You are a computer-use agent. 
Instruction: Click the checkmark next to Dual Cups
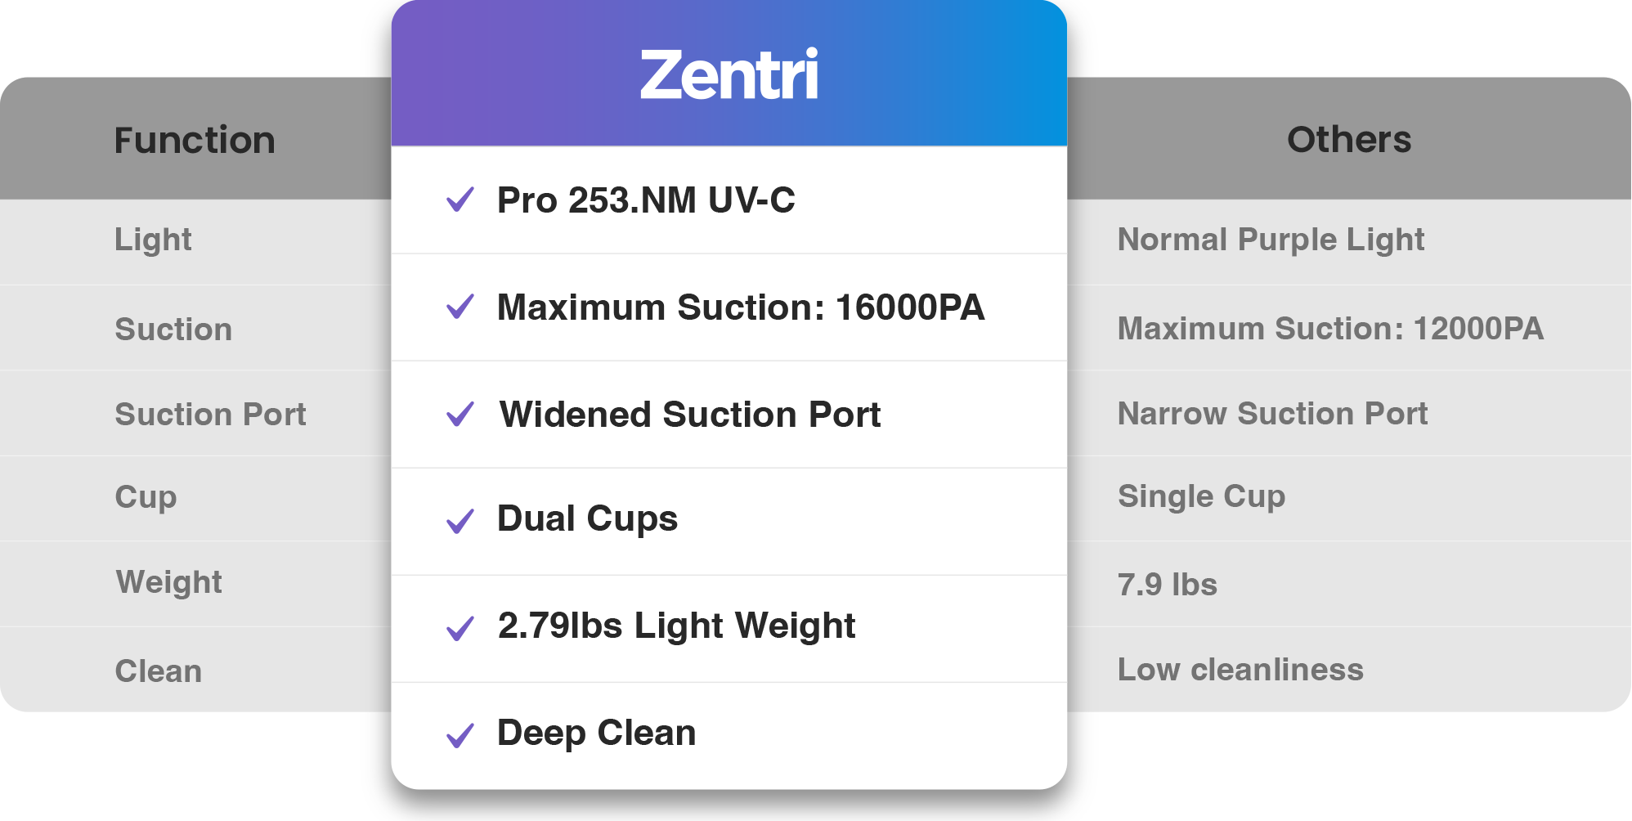(460, 521)
